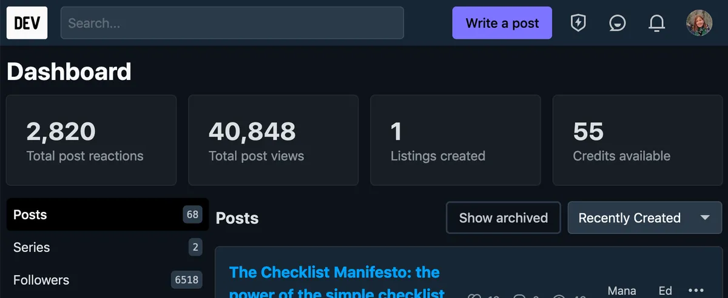
Task: Click the Posts count badge 68
Action: pyautogui.click(x=192, y=214)
